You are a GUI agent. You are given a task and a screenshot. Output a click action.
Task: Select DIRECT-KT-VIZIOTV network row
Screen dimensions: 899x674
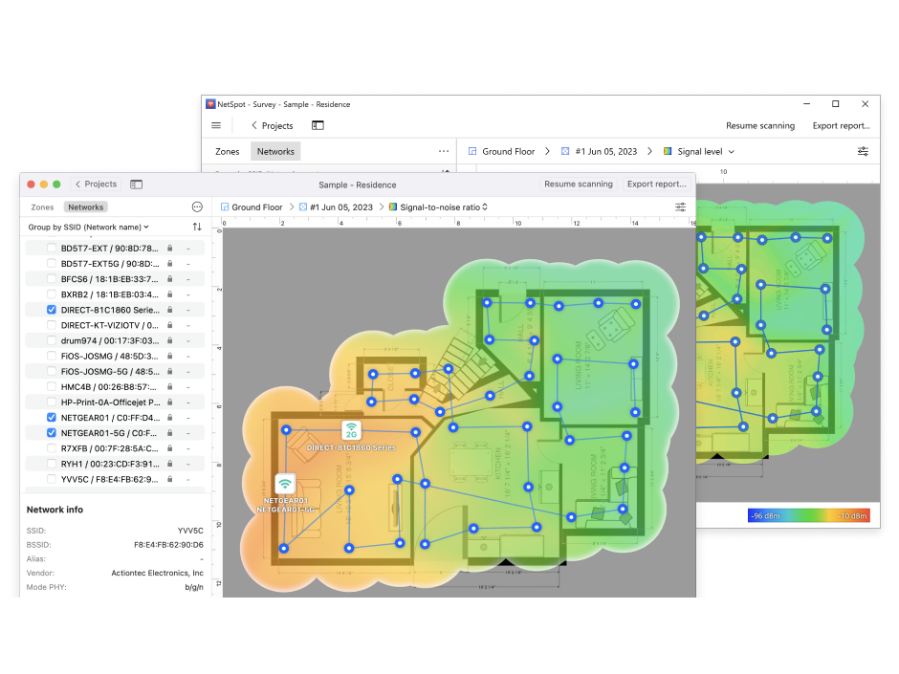click(115, 325)
